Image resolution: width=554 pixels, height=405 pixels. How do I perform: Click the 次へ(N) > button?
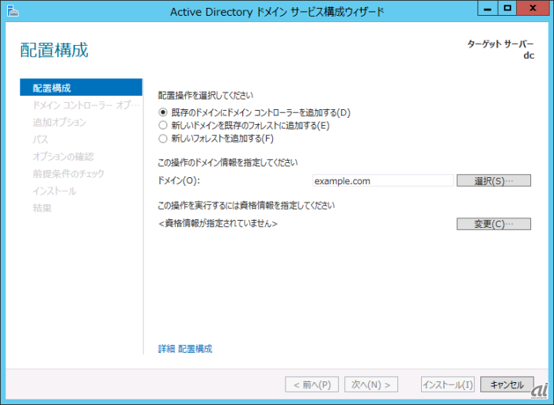[x=371, y=384]
